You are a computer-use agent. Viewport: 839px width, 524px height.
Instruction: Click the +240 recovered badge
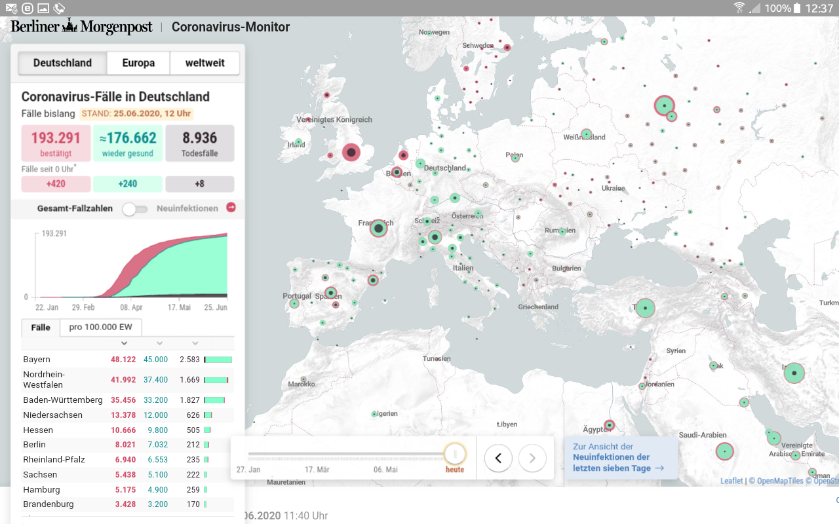128,184
